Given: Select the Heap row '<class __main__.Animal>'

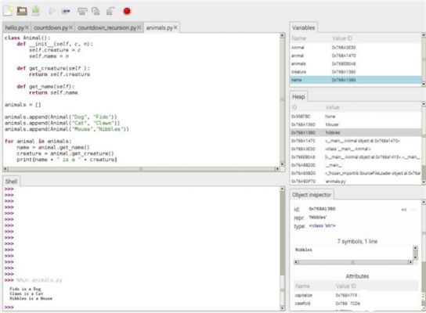Looking at the screenshot, I should click(x=356, y=149).
